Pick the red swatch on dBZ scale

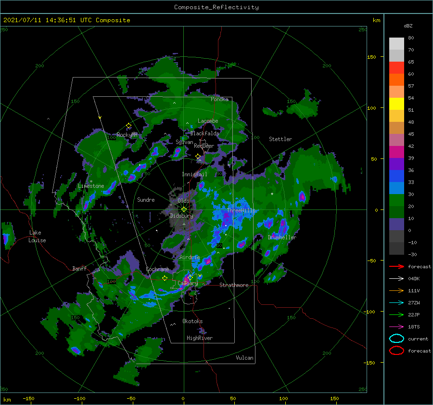[x=396, y=67]
